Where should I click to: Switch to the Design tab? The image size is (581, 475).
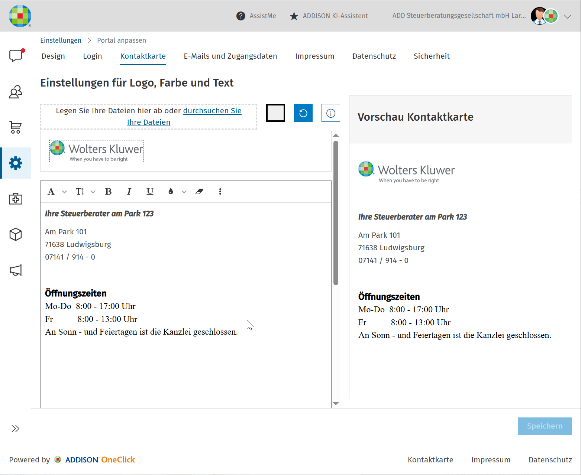[x=53, y=56]
